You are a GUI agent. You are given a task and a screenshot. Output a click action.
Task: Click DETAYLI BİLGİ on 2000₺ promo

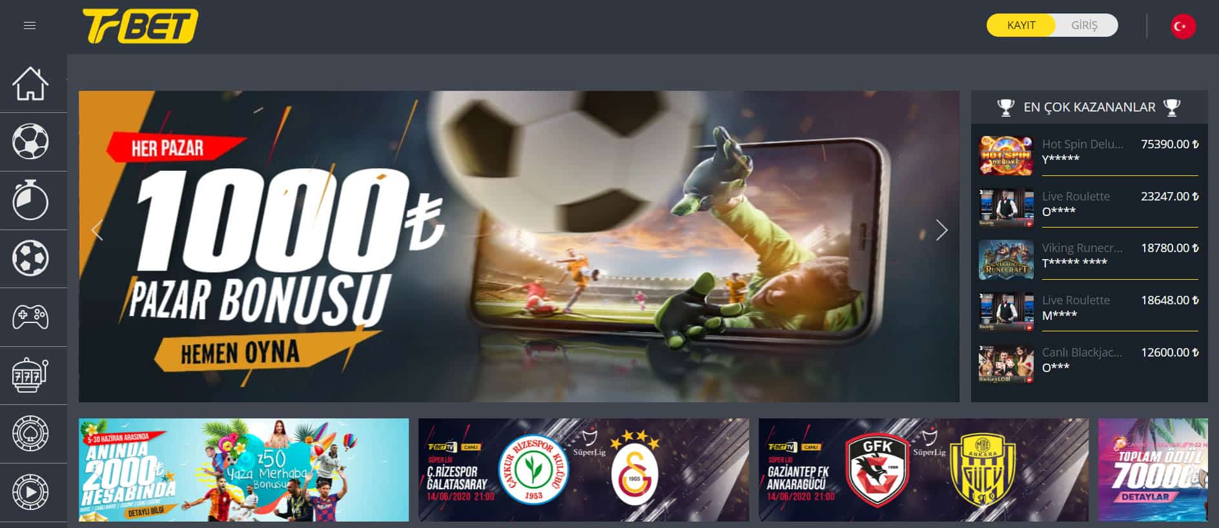coord(147,511)
